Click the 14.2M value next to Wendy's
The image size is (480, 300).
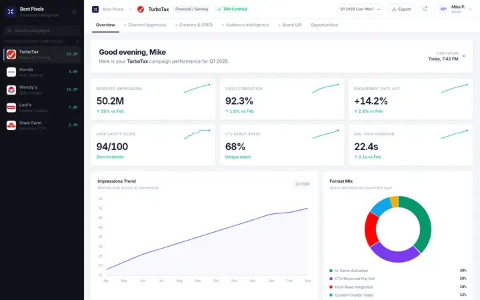tap(72, 90)
